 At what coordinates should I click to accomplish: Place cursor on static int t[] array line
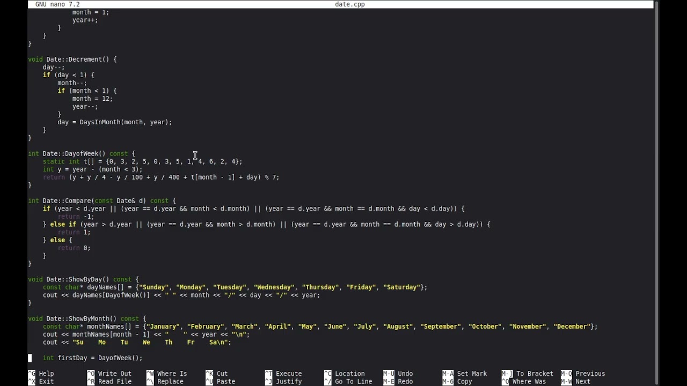(142, 161)
